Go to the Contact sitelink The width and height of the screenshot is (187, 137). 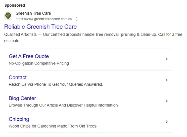click(x=18, y=77)
